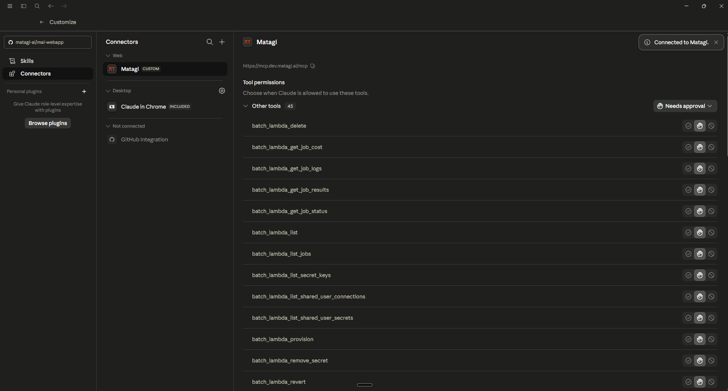Collapse the Desktop connectors group

pos(108,91)
